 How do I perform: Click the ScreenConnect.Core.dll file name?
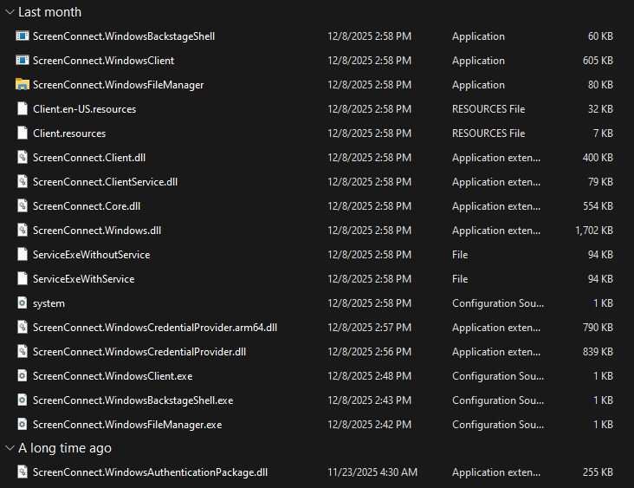(86, 206)
